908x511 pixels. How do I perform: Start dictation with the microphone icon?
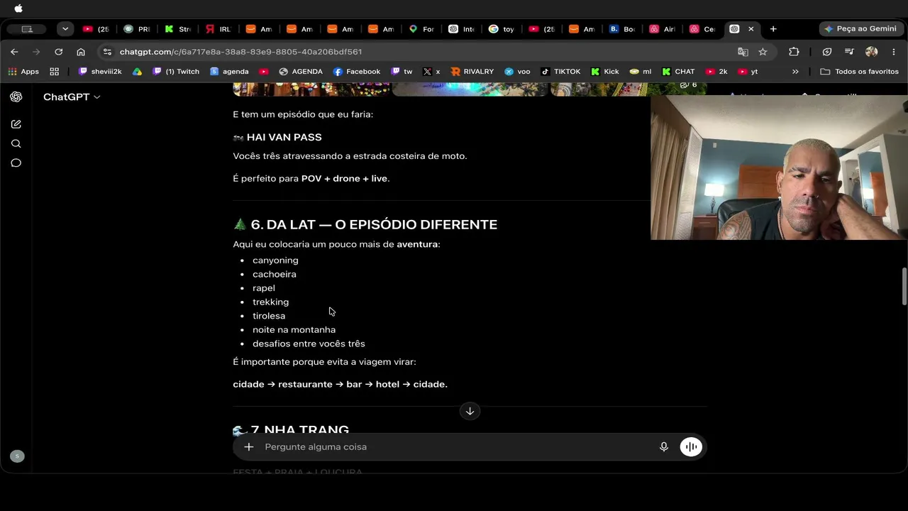coord(664,447)
